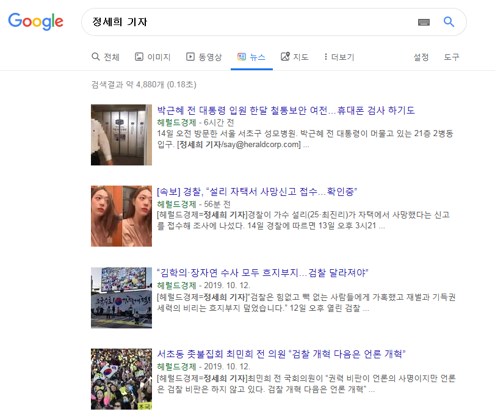The height and width of the screenshot is (420, 495).
Task: Open the [속보] 경찰, 설리 자택서 article
Action: click(257, 191)
